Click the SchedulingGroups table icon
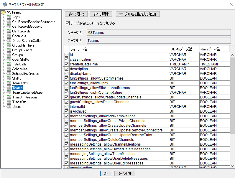This screenshot has width=235, height=178. coord(9,73)
